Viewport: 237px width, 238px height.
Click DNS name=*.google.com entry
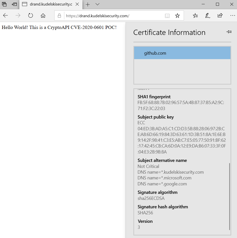point(162,184)
